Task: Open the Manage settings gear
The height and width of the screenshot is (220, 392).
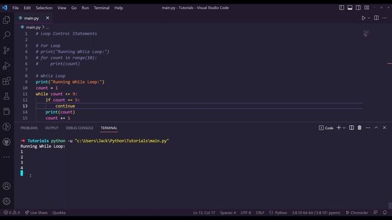Action: [x=7, y=201]
